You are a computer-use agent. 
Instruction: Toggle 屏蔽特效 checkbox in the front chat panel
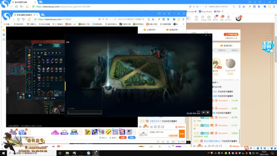[176, 127]
